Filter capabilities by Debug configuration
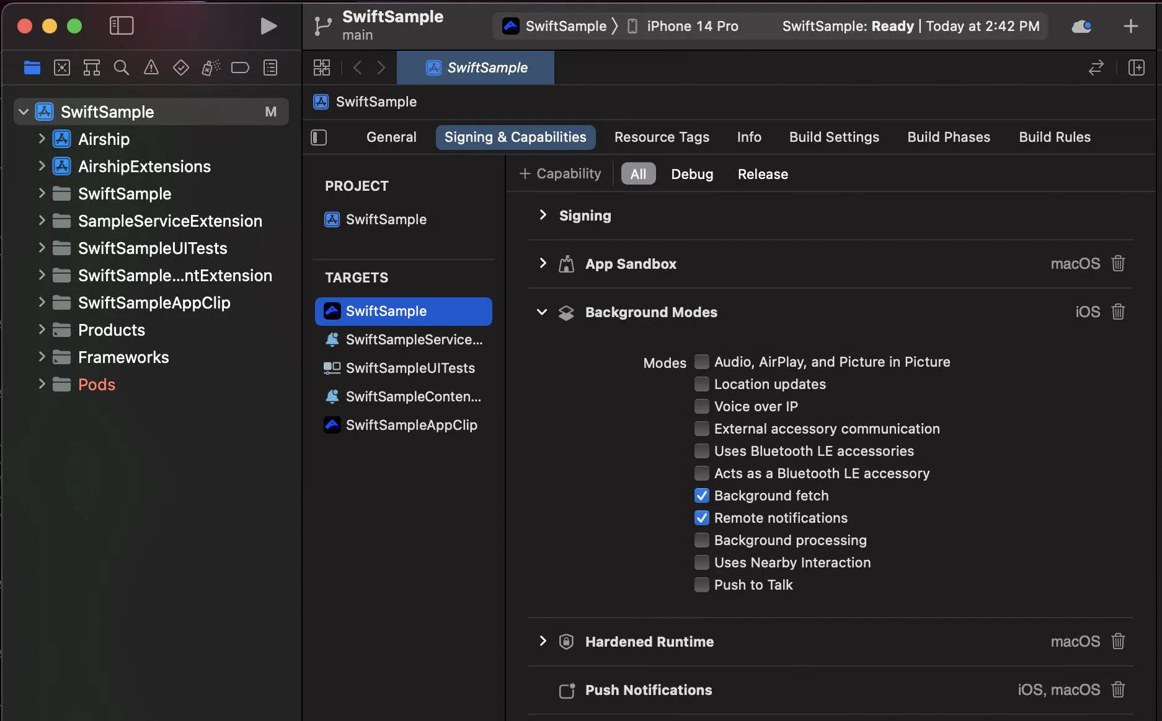Image resolution: width=1162 pixels, height=721 pixels. 691,174
